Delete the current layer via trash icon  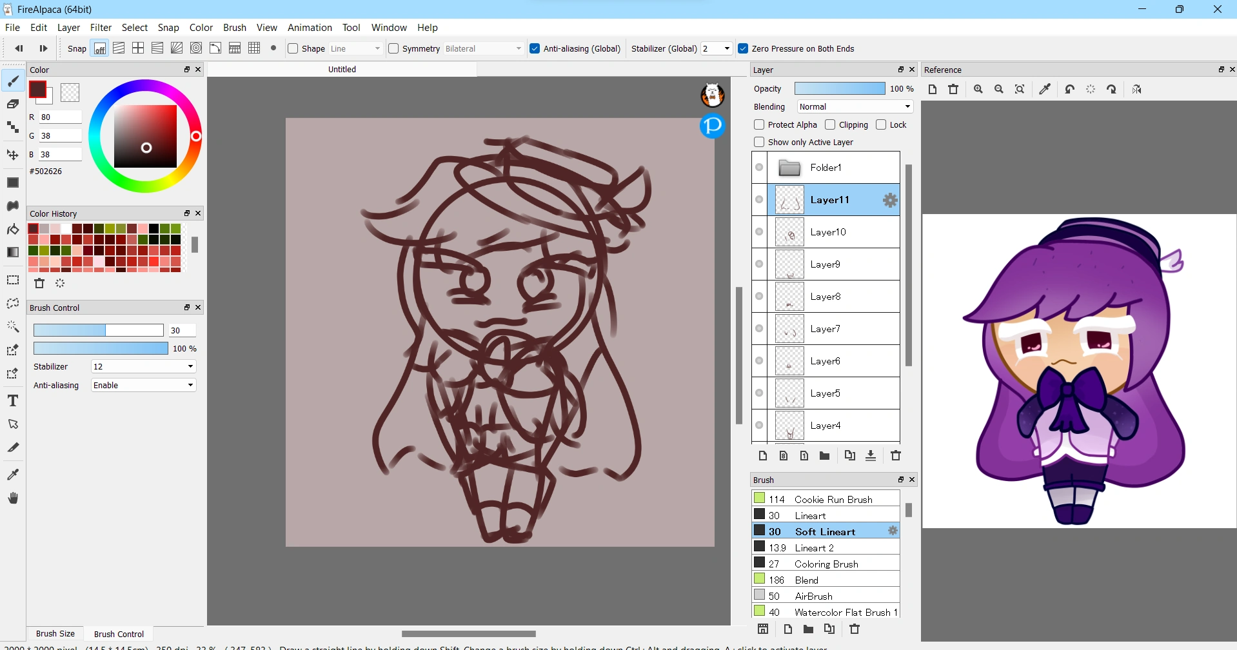click(x=896, y=455)
